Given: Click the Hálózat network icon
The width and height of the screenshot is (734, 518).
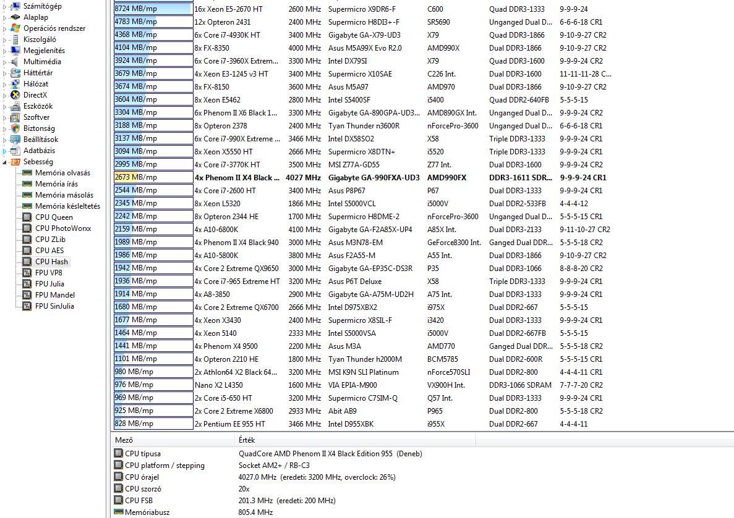Looking at the screenshot, I should click(15, 84).
